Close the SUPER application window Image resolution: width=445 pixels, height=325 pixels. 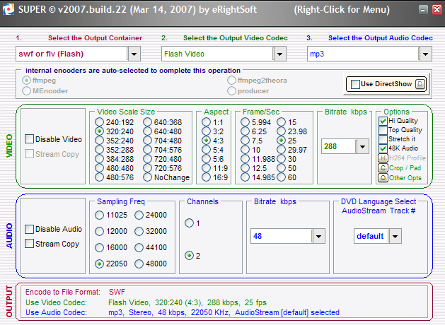[435, 10]
